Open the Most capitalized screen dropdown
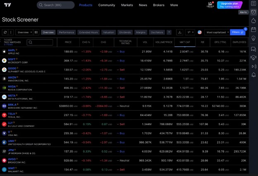The image size is (258, 176). (217, 32)
